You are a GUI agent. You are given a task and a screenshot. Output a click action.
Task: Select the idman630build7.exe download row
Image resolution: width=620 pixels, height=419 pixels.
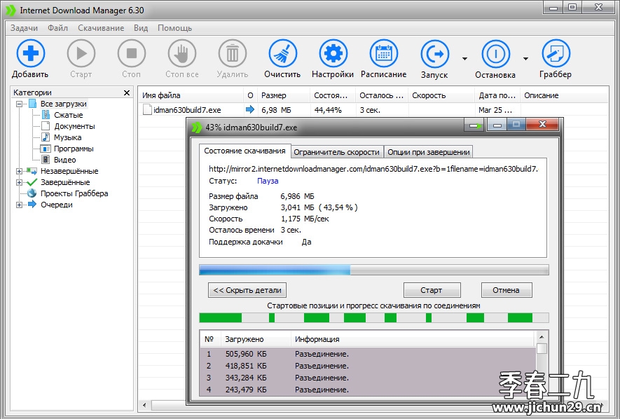click(x=373, y=110)
